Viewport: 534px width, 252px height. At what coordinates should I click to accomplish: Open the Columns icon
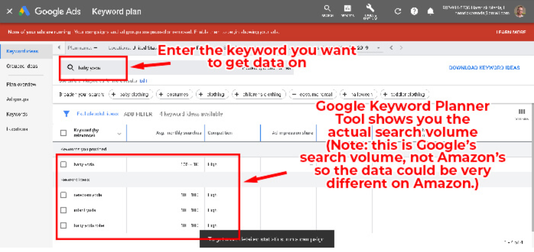(521, 114)
